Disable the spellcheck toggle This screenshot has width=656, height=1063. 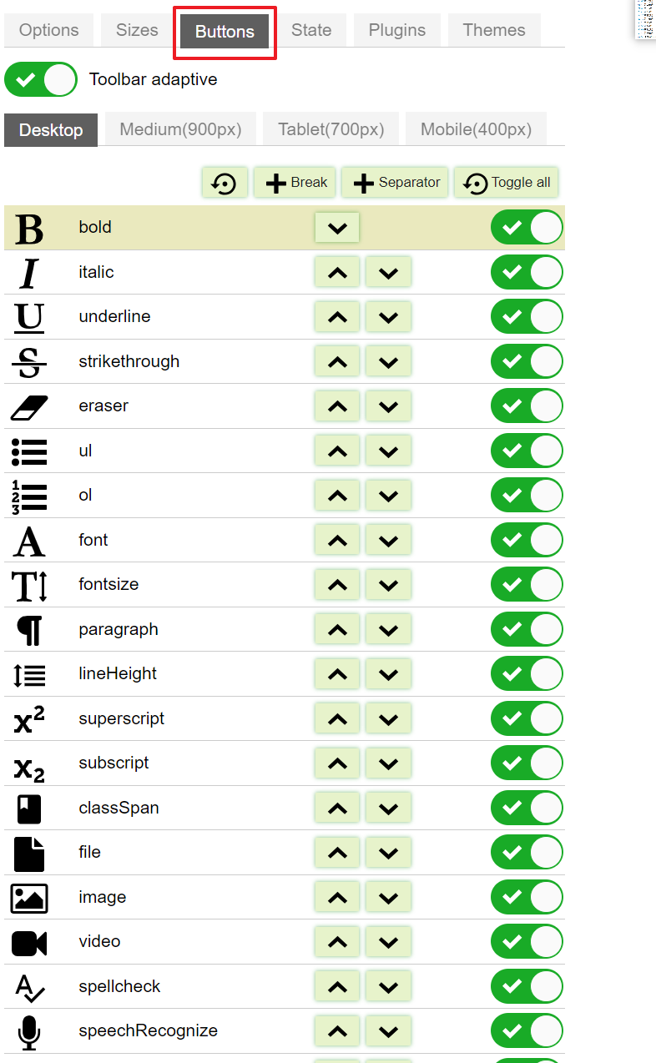527,985
